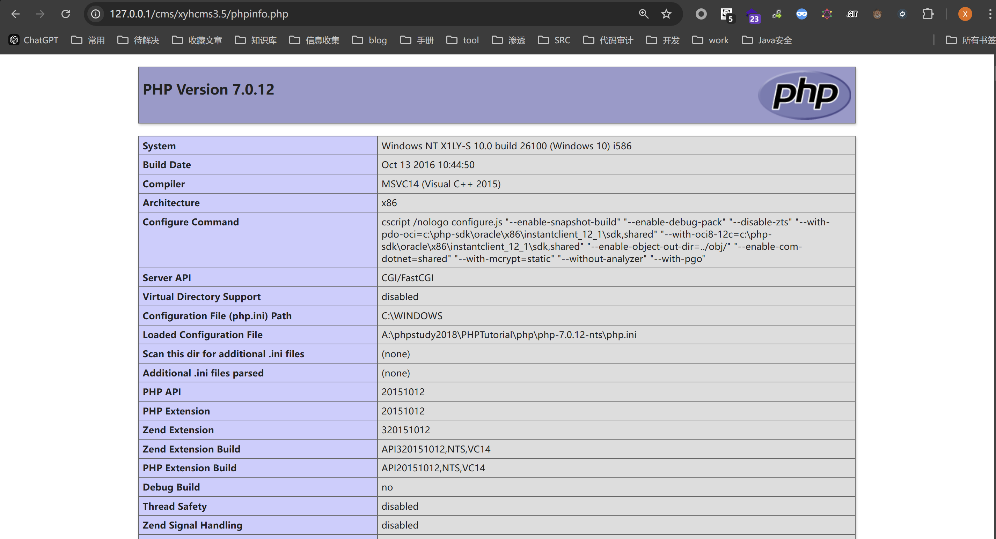Click the System value Windows NT X1LY-S
This screenshot has width=996, height=539.
[506, 146]
